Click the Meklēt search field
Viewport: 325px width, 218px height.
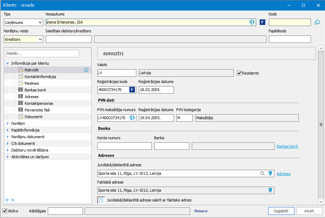(42, 53)
